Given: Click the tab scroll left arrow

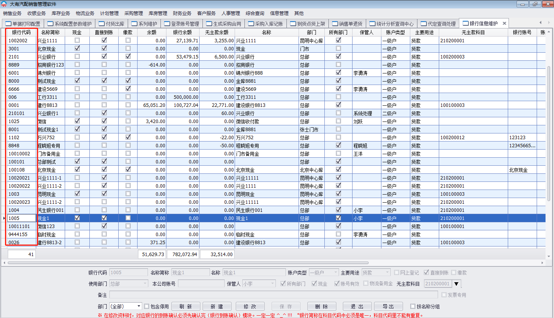Looking at the screenshot, I should pyautogui.click(x=540, y=23).
